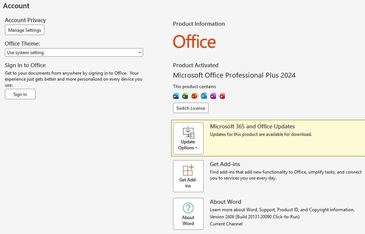Click the Sign in to Office heading

(x=25, y=65)
